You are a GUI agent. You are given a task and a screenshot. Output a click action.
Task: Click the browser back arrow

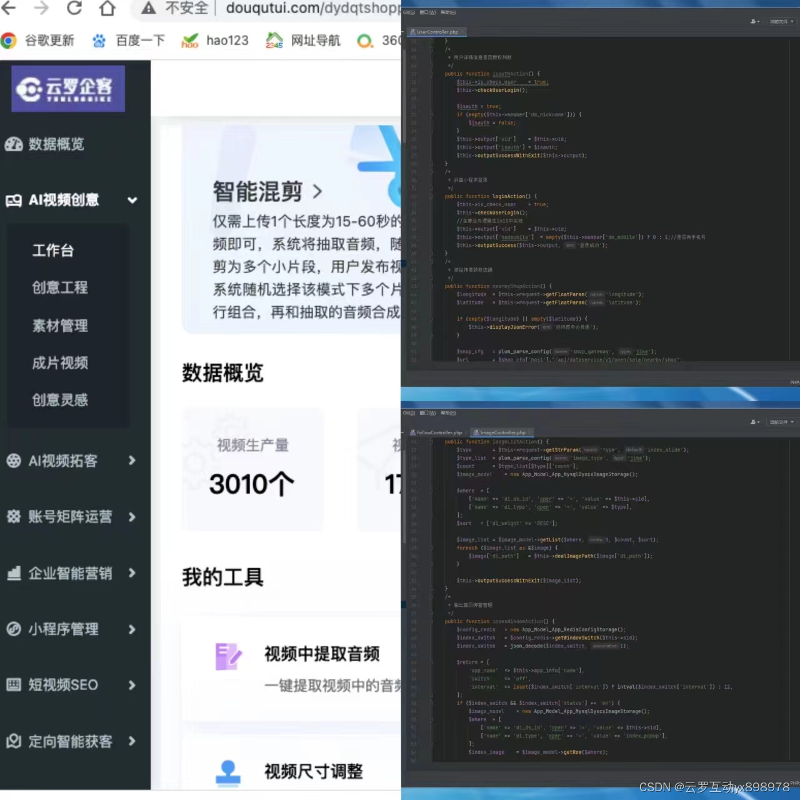click(x=9, y=7)
